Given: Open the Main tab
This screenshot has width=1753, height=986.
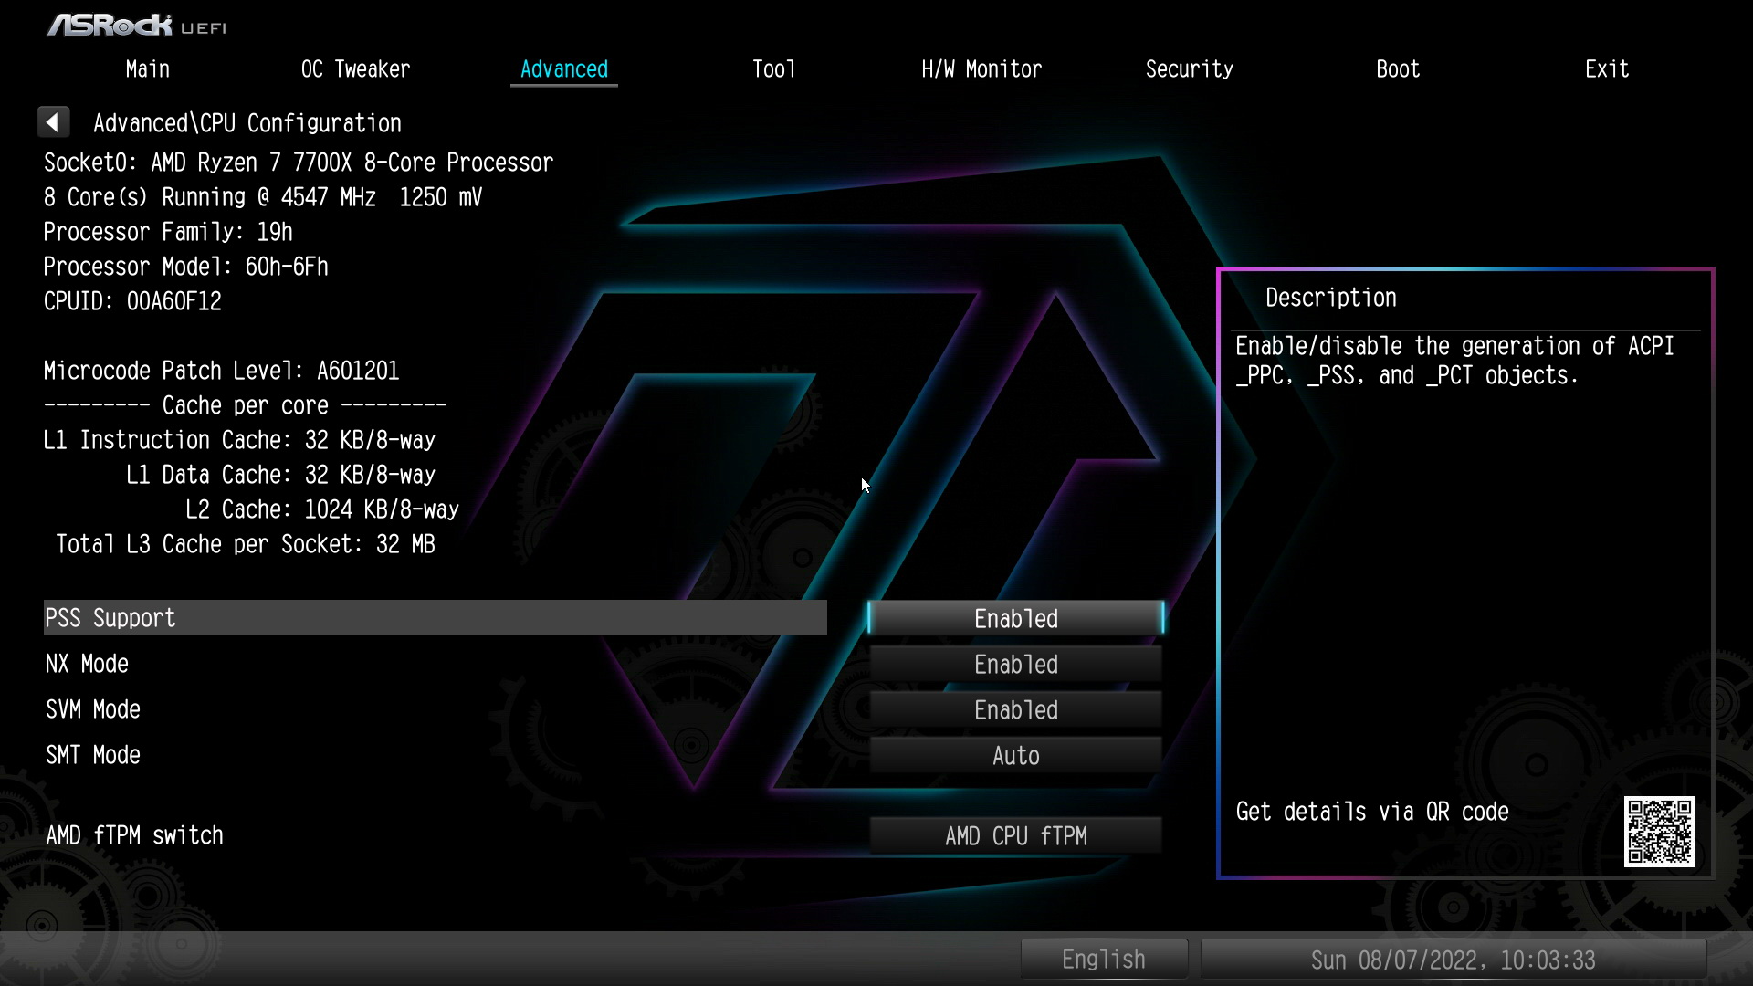Looking at the screenshot, I should 148,69.
